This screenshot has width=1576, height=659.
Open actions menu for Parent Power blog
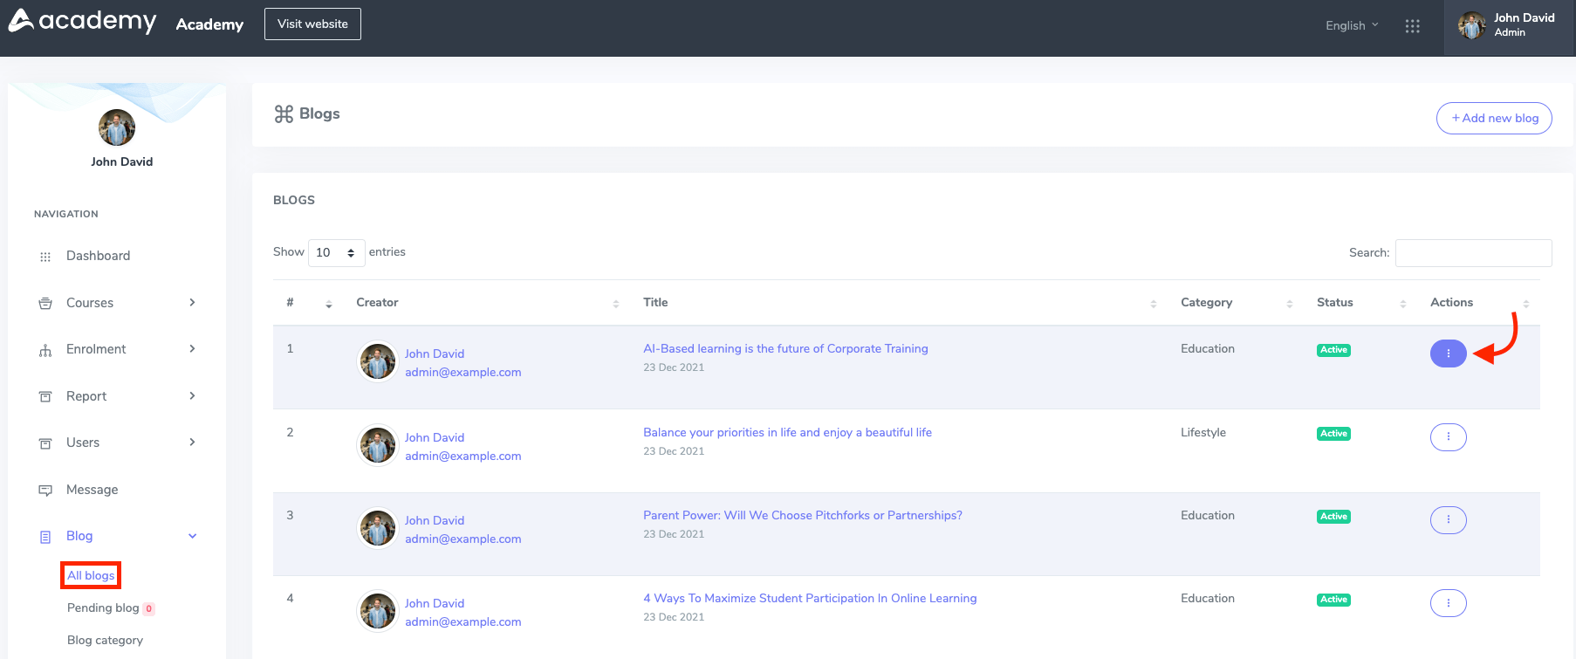1448,520
